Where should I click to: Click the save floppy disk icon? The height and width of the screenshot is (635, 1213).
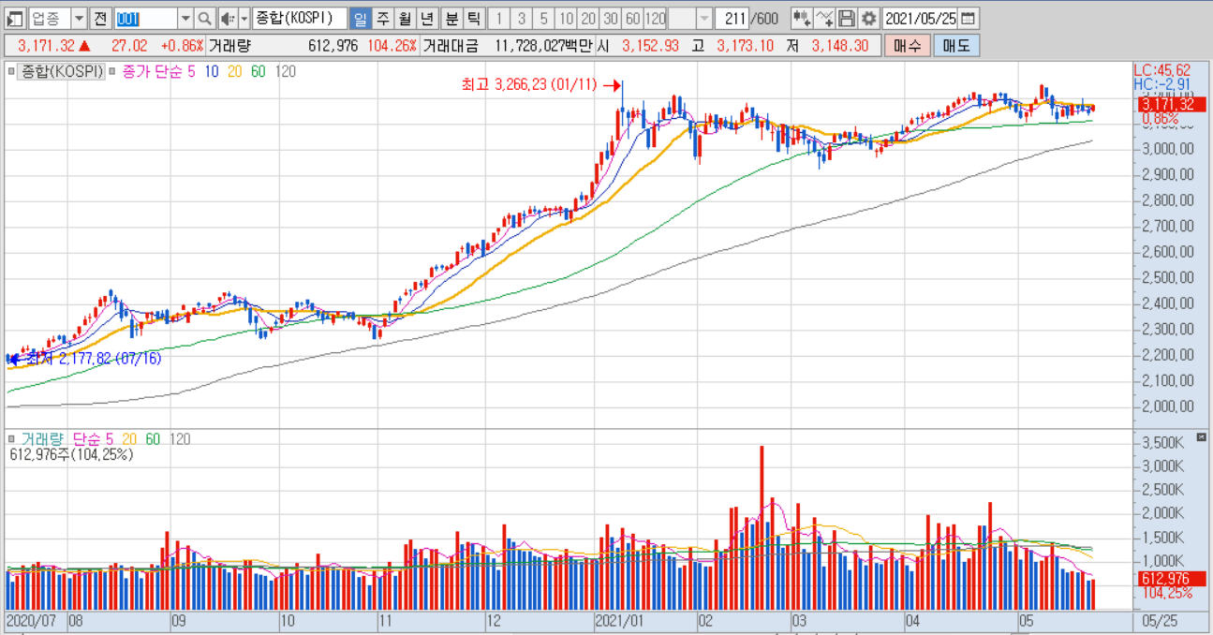(x=847, y=18)
